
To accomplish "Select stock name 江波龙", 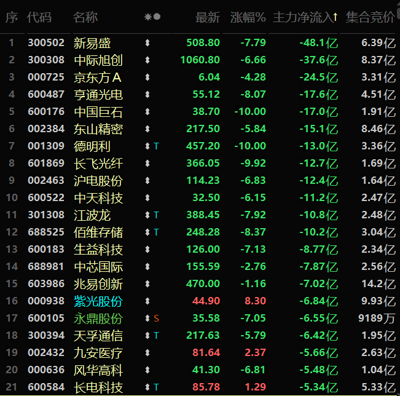I will (x=92, y=215).
